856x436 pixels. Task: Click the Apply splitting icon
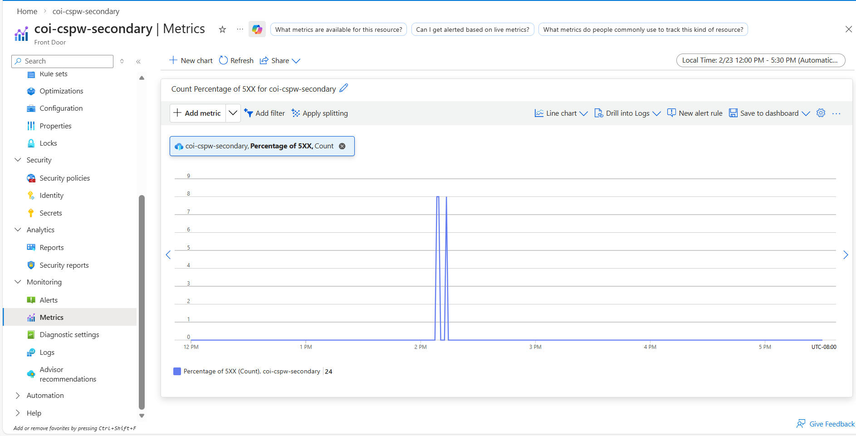click(x=296, y=113)
